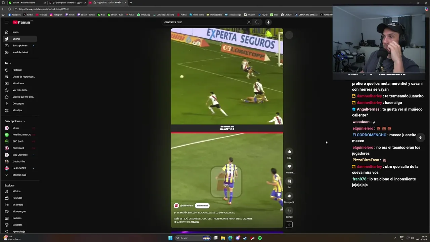Open the Short's comments
This screenshot has width=430, height=242.
289,181
